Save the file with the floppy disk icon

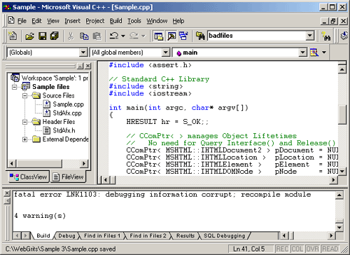coord(43,36)
